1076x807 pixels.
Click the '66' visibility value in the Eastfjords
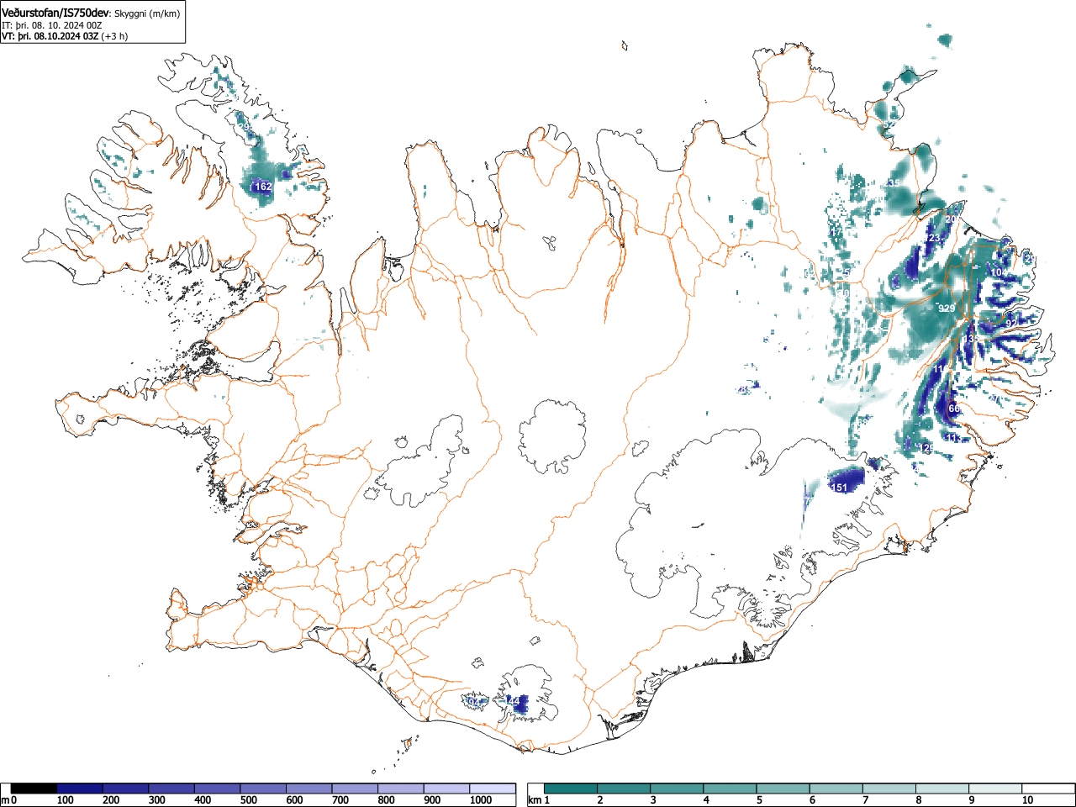[x=953, y=409]
